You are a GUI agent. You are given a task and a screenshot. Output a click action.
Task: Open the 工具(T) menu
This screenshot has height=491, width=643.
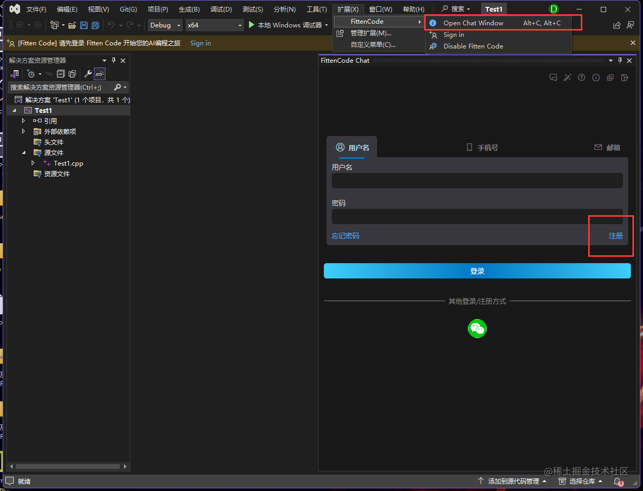point(316,9)
